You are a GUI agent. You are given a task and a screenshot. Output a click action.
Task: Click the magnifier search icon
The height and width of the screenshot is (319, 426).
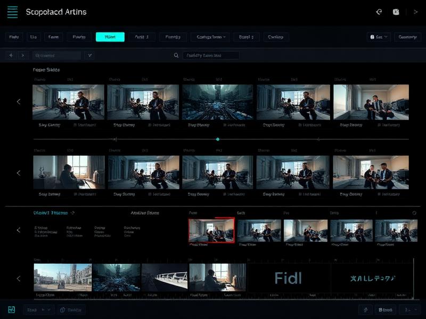[176, 55]
